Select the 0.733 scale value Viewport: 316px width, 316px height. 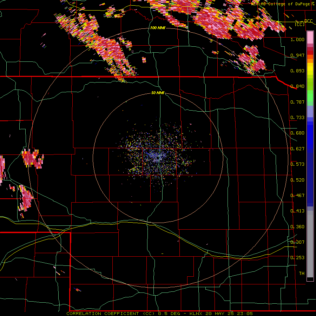297,118
